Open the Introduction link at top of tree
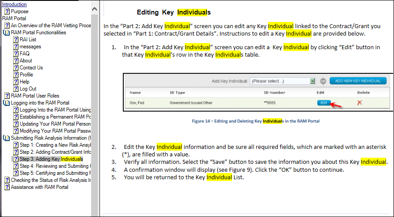This screenshot has width=394, height=217. 14,4
